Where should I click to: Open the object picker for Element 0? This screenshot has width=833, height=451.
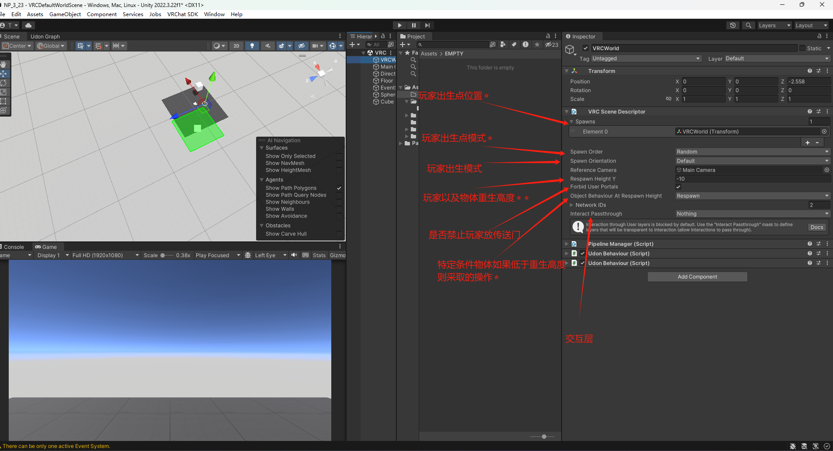point(824,131)
